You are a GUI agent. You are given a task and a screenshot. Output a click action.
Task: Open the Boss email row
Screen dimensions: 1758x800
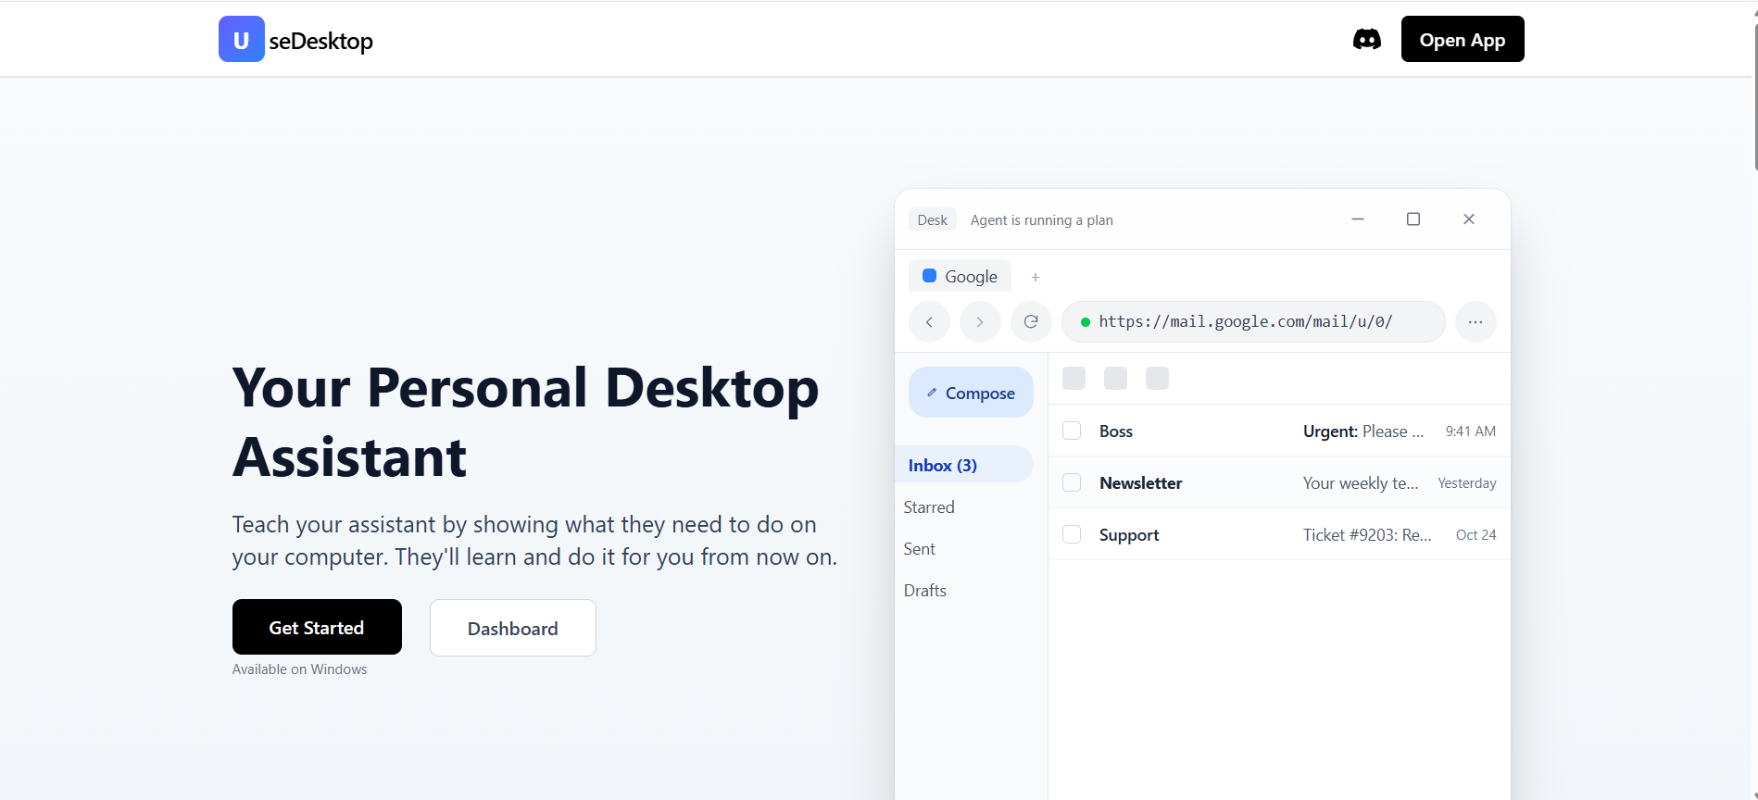pyautogui.click(x=1279, y=431)
